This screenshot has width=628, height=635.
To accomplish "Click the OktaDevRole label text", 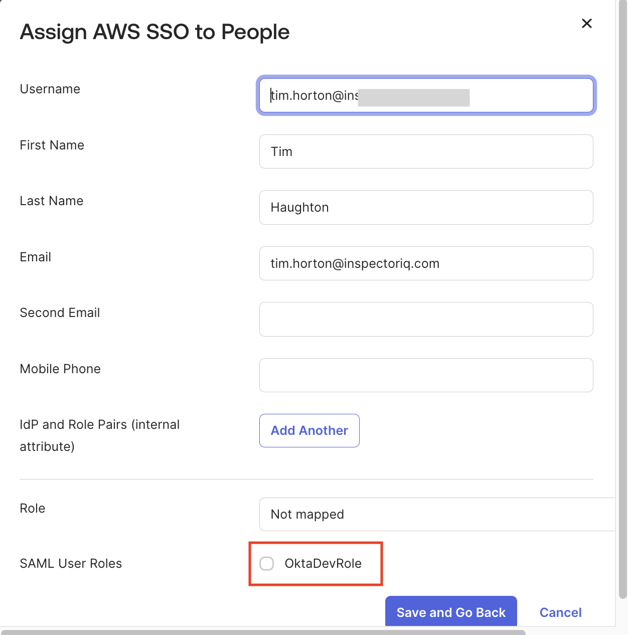I will click(323, 563).
